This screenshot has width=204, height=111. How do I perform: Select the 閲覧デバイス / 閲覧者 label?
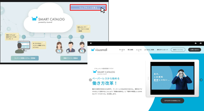click(x=71, y=58)
